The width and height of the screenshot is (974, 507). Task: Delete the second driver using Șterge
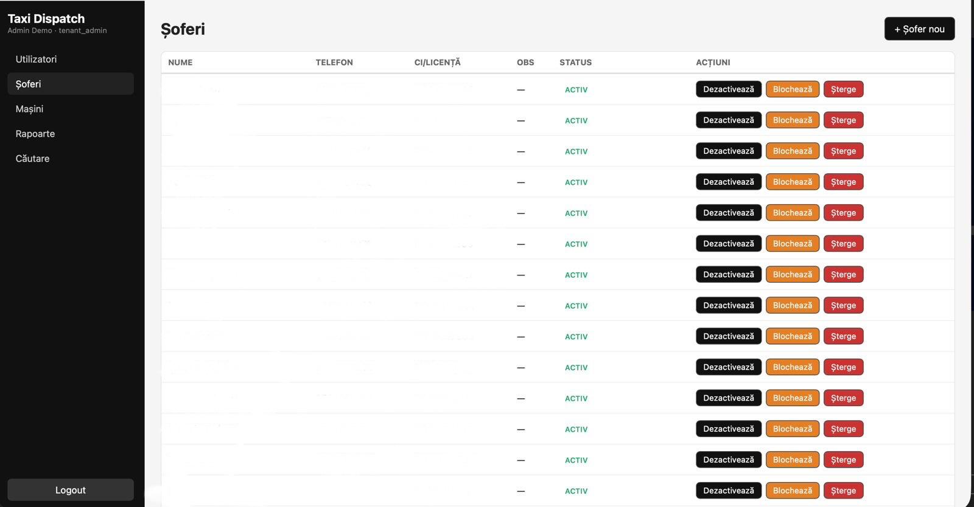point(843,120)
